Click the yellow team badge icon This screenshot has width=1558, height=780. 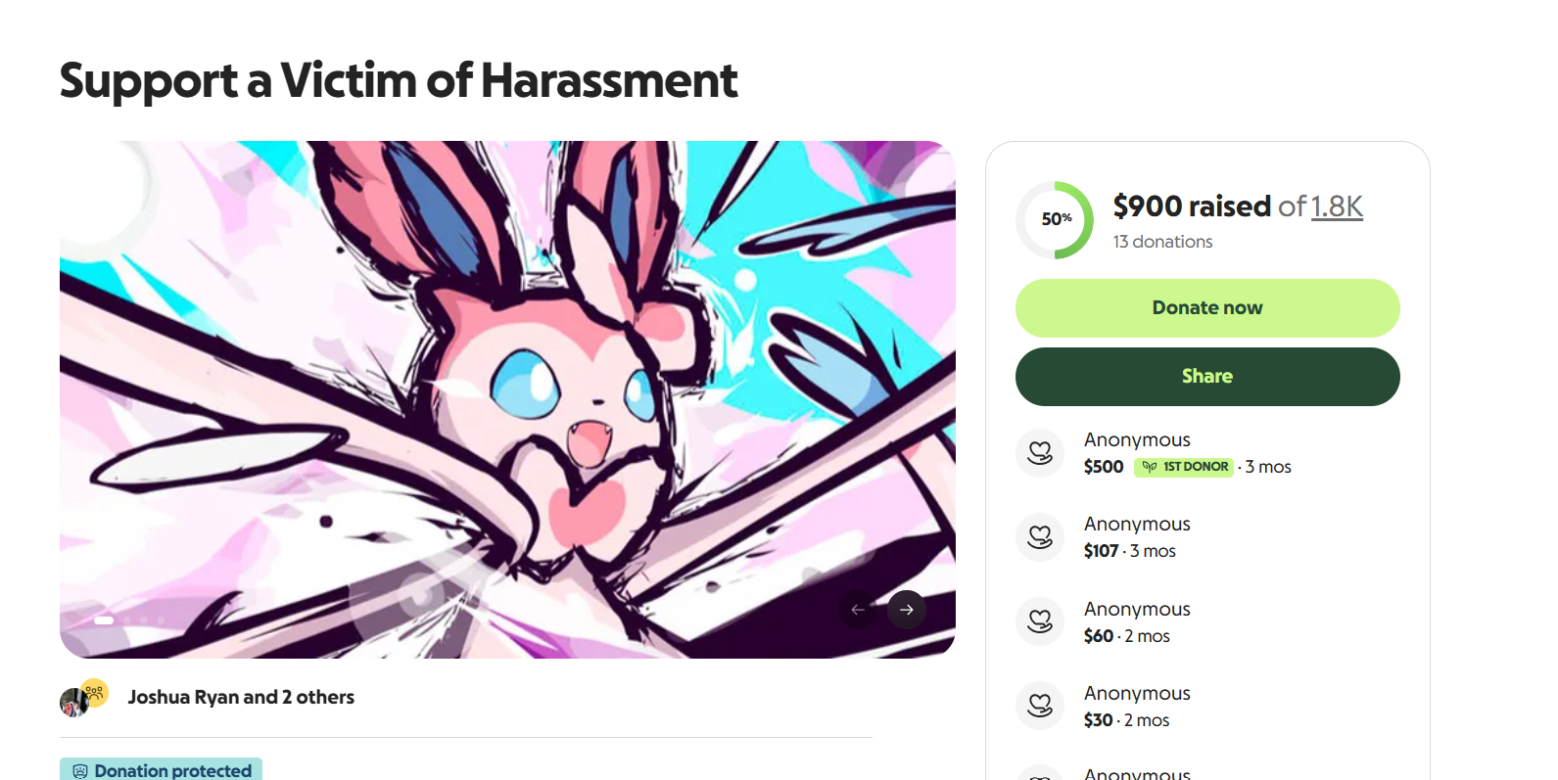click(95, 692)
